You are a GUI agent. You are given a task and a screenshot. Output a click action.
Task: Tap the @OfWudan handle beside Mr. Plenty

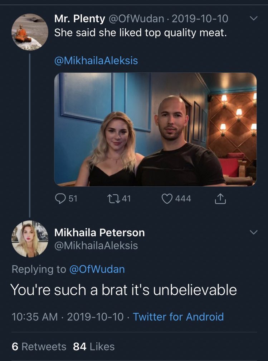[136, 19]
